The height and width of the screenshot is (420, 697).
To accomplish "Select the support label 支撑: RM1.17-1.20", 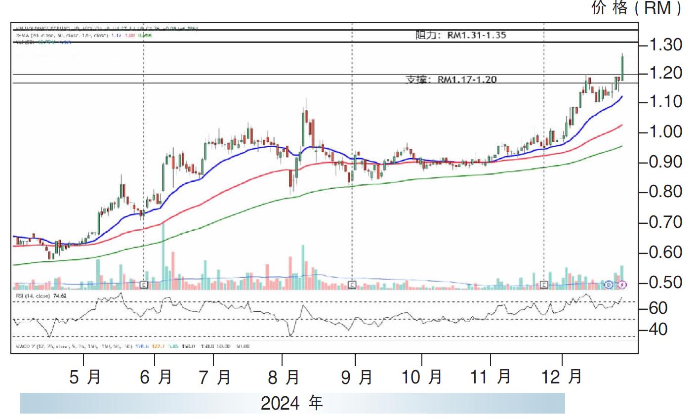I will [451, 79].
